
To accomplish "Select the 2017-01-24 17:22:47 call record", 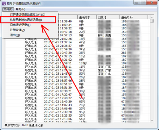I will (x=77, y=95).
